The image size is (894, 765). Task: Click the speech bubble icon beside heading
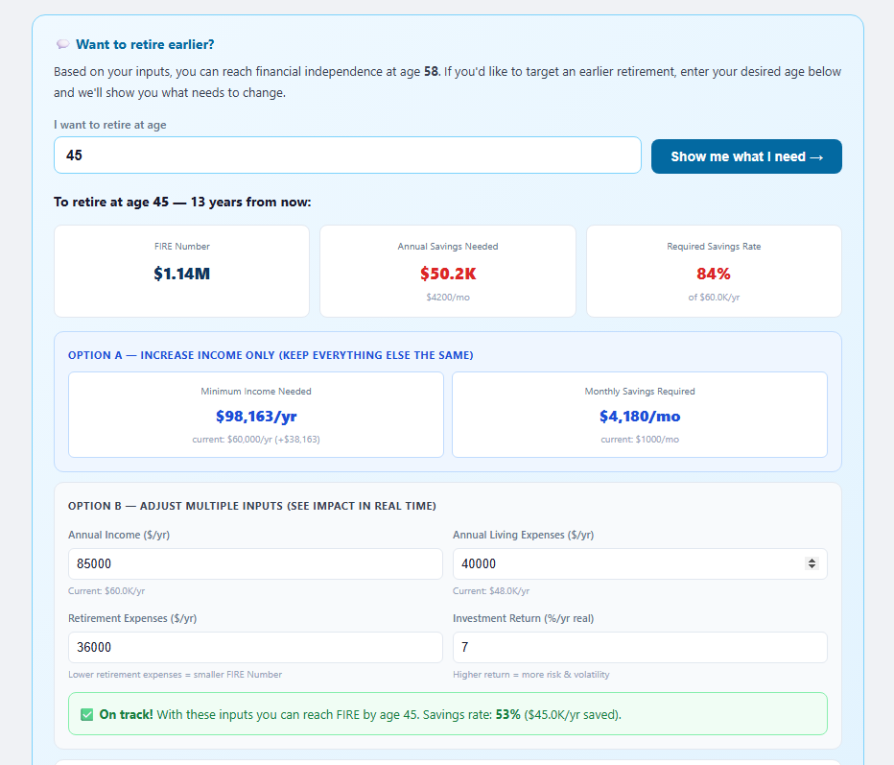coord(62,44)
